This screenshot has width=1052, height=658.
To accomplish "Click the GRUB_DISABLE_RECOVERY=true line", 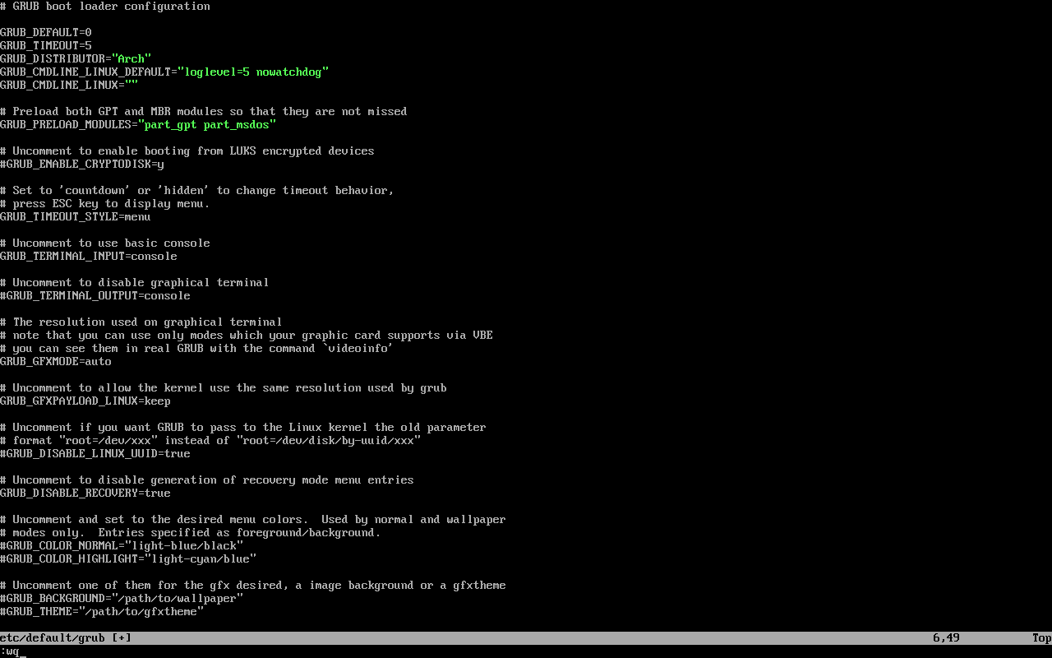I will (x=85, y=493).
